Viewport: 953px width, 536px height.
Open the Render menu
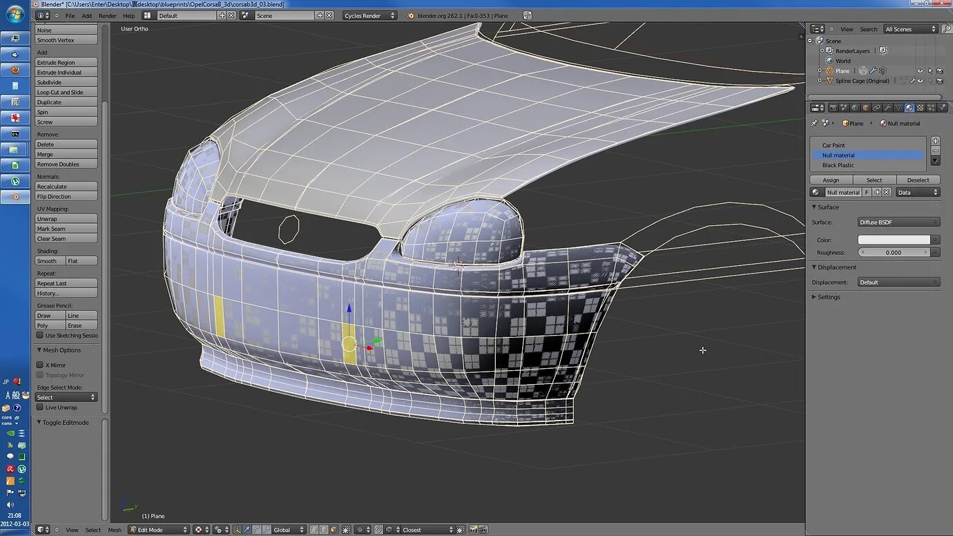107,15
